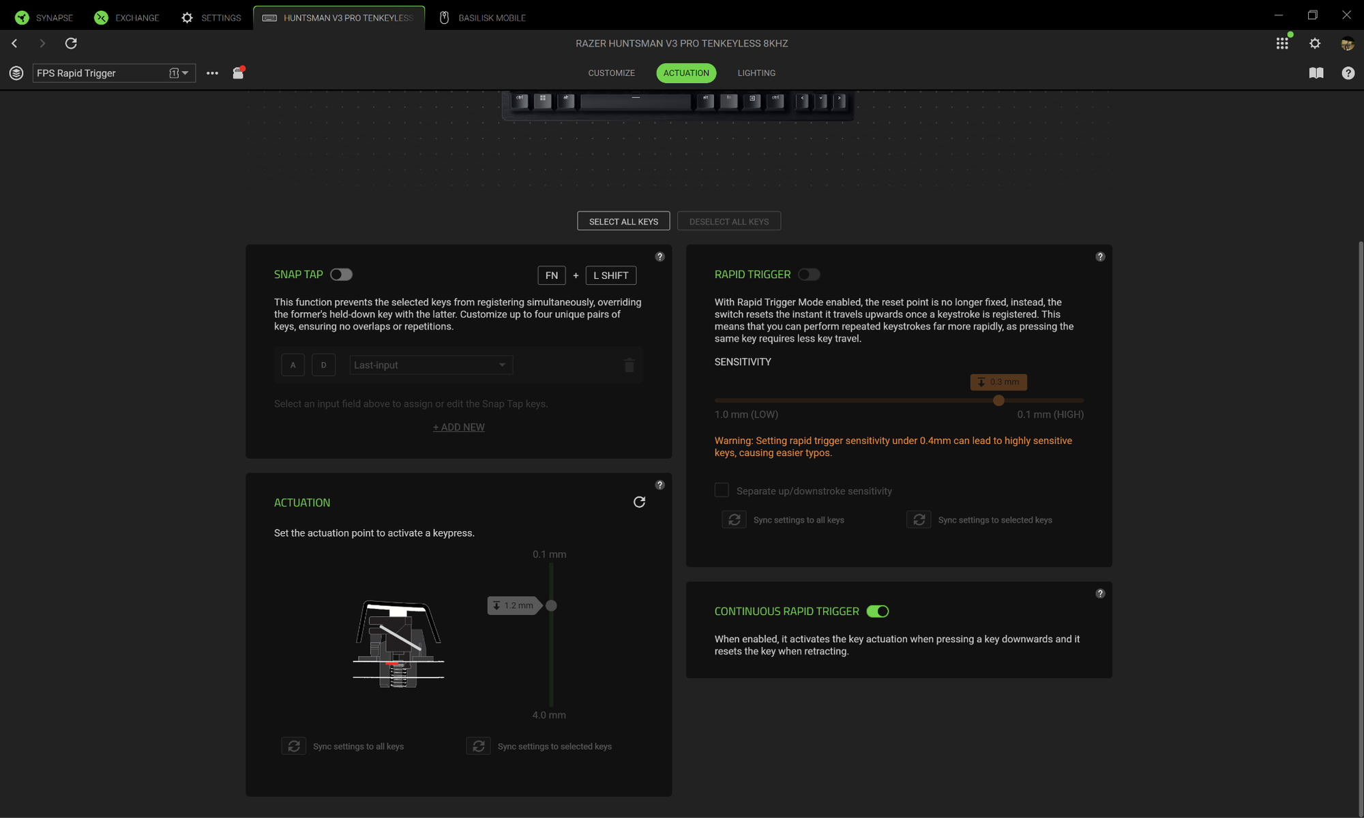Enable the Snap Tap toggle
The width and height of the screenshot is (1364, 818).
[341, 274]
